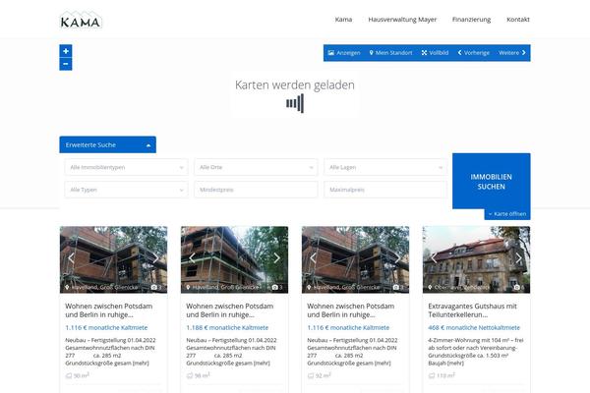Viewport: 590px width, 393px height.
Task: Switch map to Vollbild
Action: pyautogui.click(x=435, y=53)
